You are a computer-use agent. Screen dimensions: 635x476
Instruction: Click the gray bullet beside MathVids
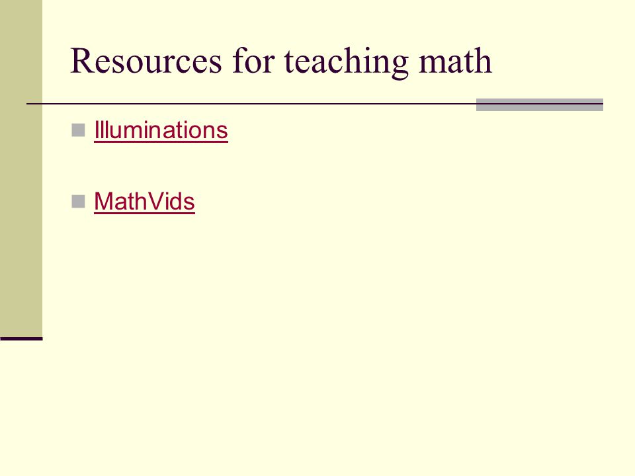point(78,201)
